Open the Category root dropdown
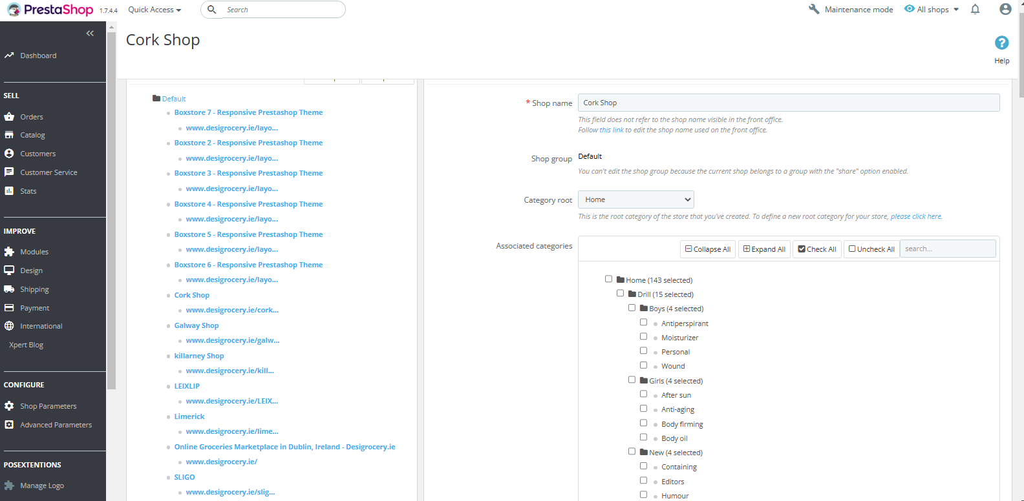The width and height of the screenshot is (1024, 501). [x=636, y=199]
